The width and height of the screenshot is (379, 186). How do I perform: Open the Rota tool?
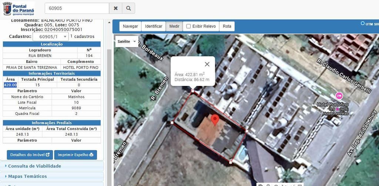click(227, 26)
